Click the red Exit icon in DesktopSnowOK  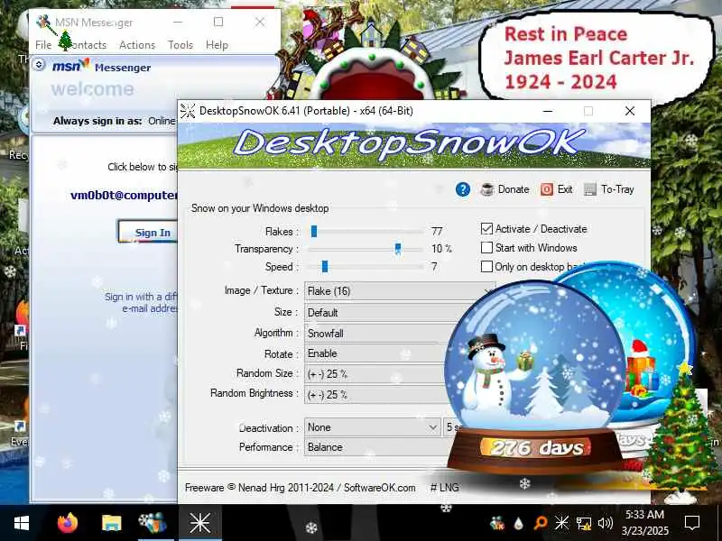pos(547,189)
